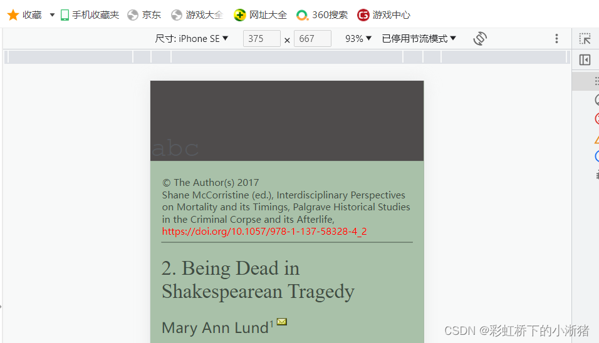The image size is (599, 343).
Task: Click the green 网址大全 plus icon
Action: click(x=239, y=15)
